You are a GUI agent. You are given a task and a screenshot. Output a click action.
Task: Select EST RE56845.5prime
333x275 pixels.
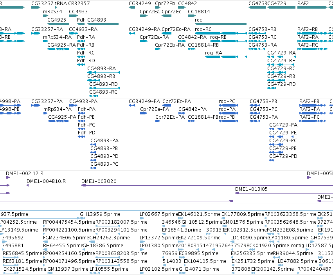(x=23, y=253)
